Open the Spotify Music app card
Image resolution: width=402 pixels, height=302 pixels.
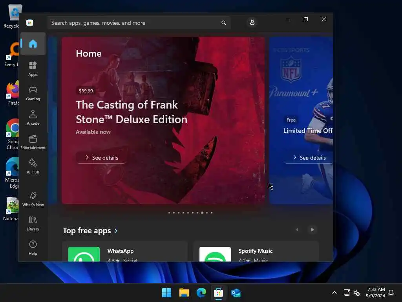tap(256, 251)
